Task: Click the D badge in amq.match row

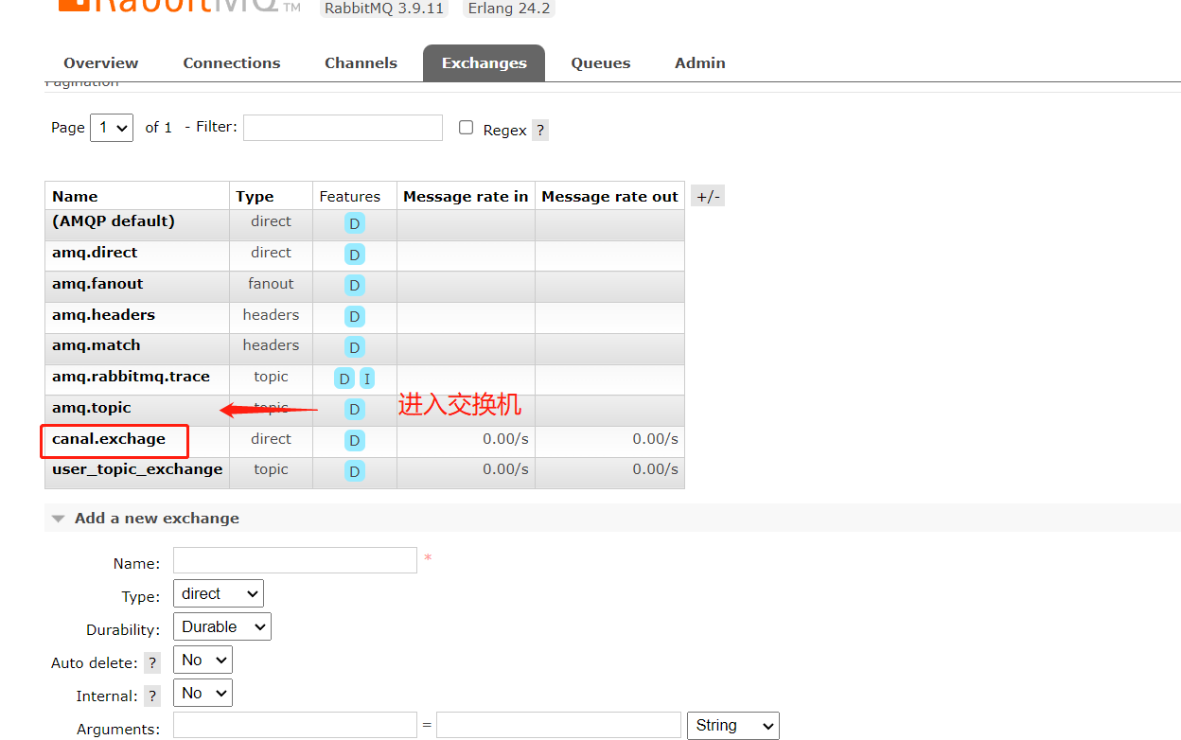Action: (x=354, y=347)
